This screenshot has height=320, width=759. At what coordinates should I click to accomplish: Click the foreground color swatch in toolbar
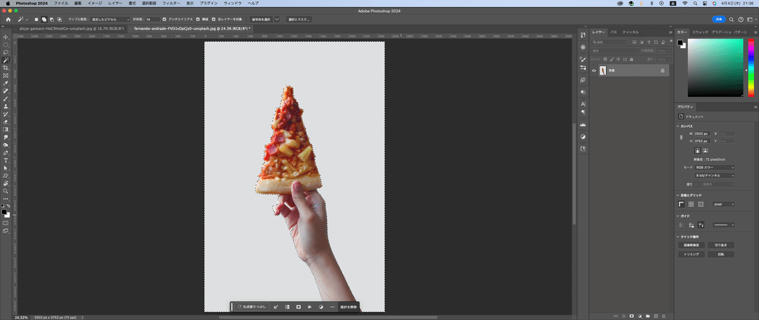[5, 212]
